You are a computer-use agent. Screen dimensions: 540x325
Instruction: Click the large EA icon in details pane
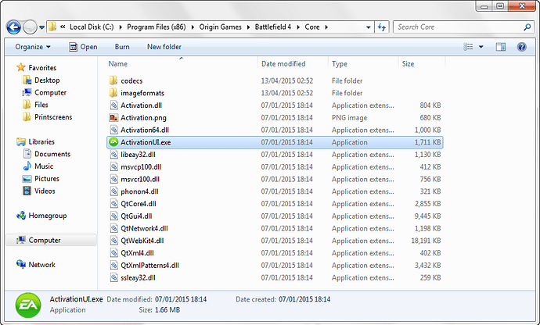pyautogui.click(x=28, y=305)
